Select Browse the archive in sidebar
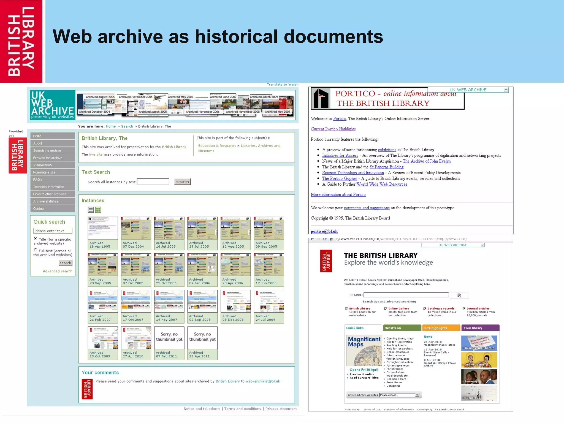This screenshot has height=423, width=564. (53, 158)
